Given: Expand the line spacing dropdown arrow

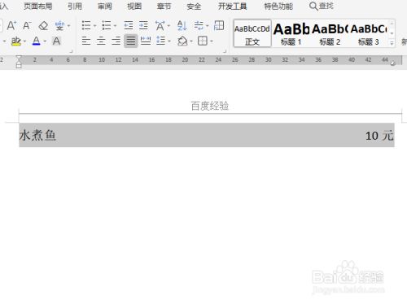Looking at the screenshot, I should click(169, 41).
